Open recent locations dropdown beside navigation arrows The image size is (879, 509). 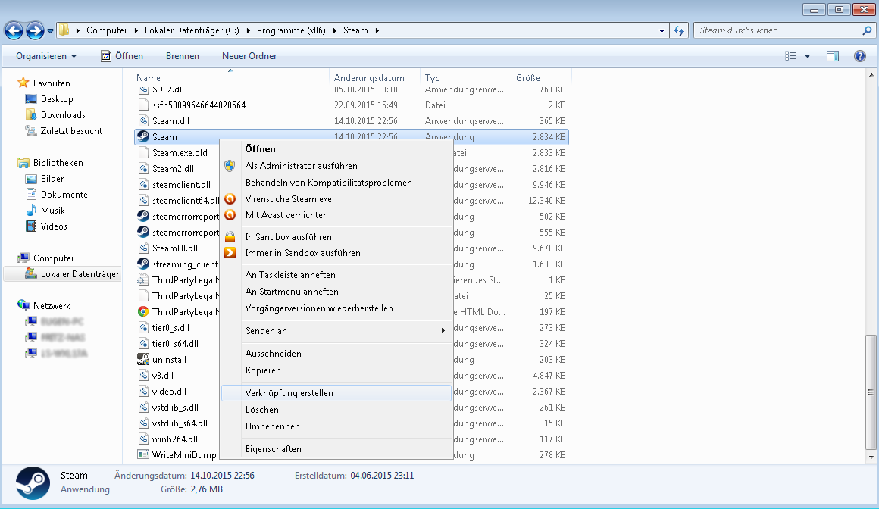click(x=51, y=31)
